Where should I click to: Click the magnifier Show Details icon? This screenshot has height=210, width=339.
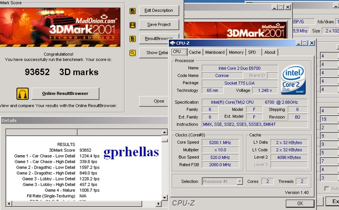point(133,53)
